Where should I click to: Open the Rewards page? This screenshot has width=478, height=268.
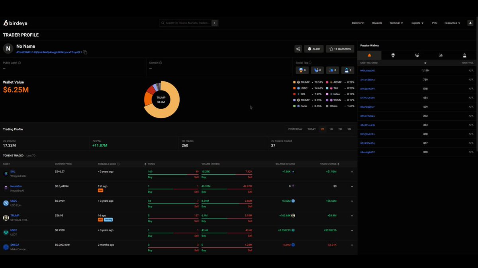[377, 23]
